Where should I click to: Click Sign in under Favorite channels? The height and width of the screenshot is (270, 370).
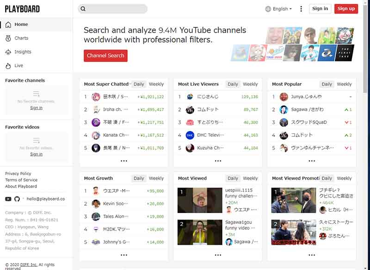pyautogui.click(x=37, y=108)
